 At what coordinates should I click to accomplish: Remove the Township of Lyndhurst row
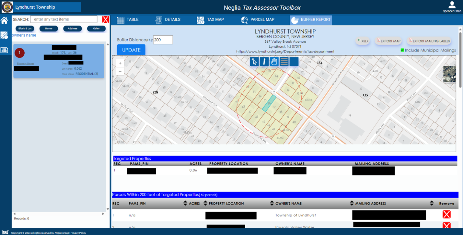click(446, 214)
